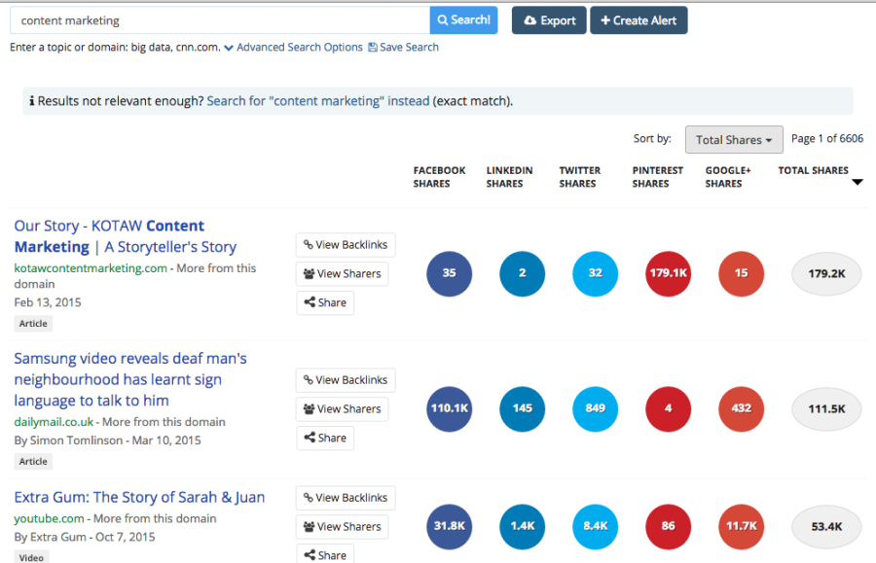View Sharers of the Samsung video article
Screen dimensions: 876x563
[x=342, y=409]
